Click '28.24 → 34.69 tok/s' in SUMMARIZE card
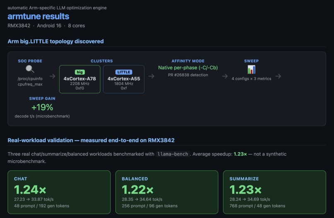The image size is (334, 218). pos(249,199)
